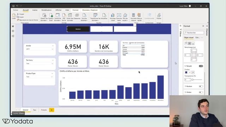This screenshot has height=127, width=226.
Task: Expand the Filtres pane
Action: click(x=180, y=26)
